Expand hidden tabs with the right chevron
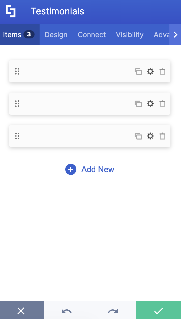Viewport: 181px width, 319px height. point(175,35)
